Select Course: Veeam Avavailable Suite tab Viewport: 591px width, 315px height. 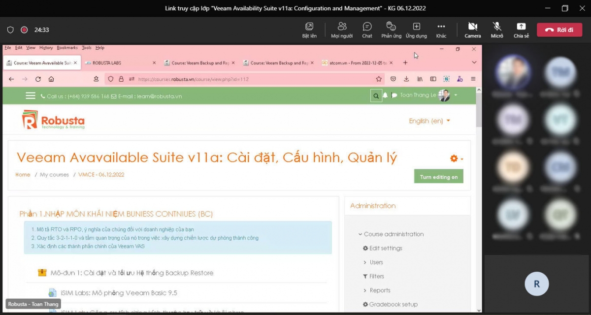42,63
